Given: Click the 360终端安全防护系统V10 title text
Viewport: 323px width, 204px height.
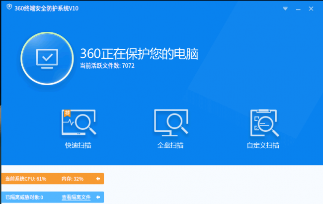Looking at the screenshot, I should (46, 8).
